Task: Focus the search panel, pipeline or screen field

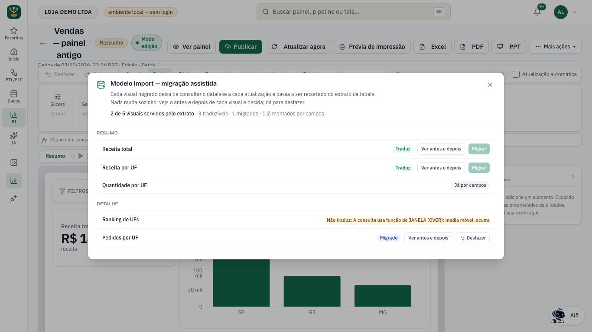Action: tap(354, 12)
